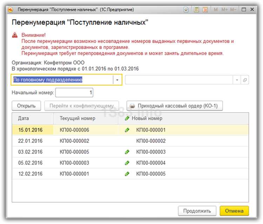Select the По головному подразделению combo field
The width and height of the screenshot is (263, 224).
(x=66, y=80)
